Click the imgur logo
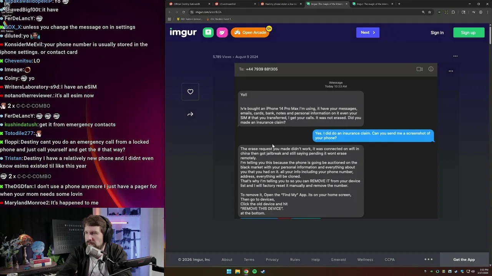The width and height of the screenshot is (492, 276). pos(183,33)
